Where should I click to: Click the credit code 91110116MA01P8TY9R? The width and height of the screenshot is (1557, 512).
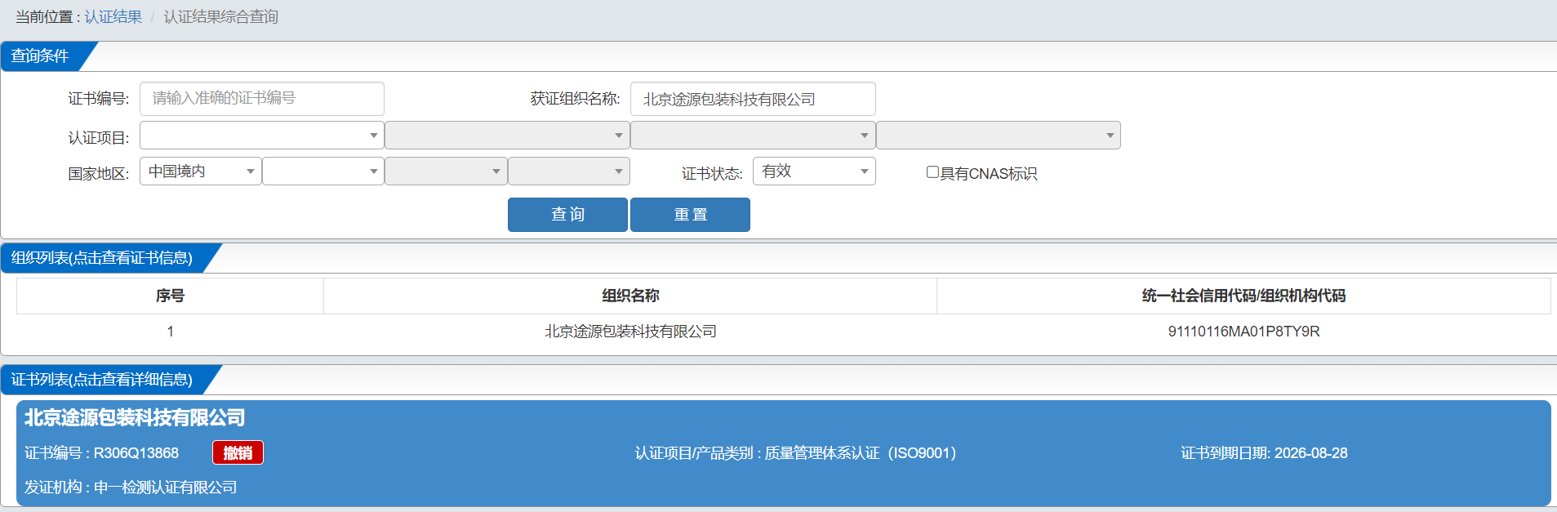pyautogui.click(x=1243, y=332)
